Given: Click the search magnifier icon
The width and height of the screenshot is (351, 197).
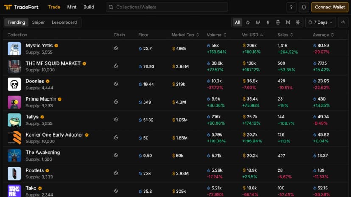Looking at the screenshot, I should 111,7.
